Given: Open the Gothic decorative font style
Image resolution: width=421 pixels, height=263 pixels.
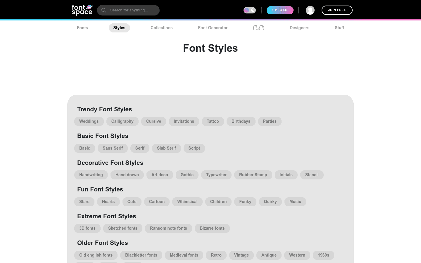Looking at the screenshot, I should click(x=187, y=175).
